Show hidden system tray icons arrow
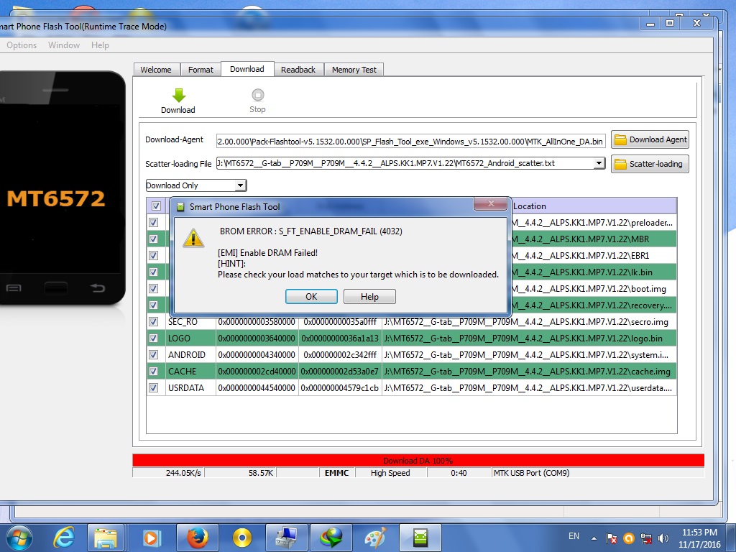736x552 pixels. click(x=594, y=538)
